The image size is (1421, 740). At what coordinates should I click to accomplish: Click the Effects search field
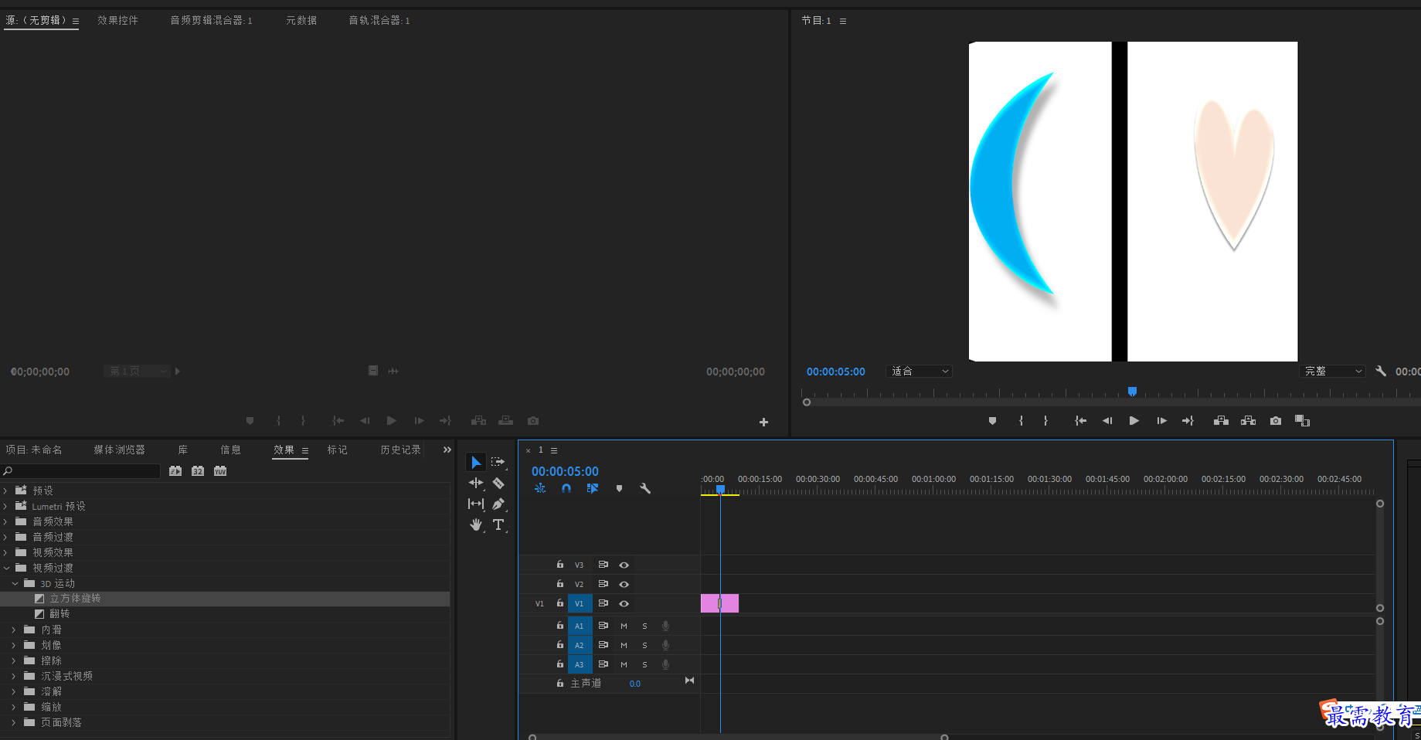pos(81,470)
